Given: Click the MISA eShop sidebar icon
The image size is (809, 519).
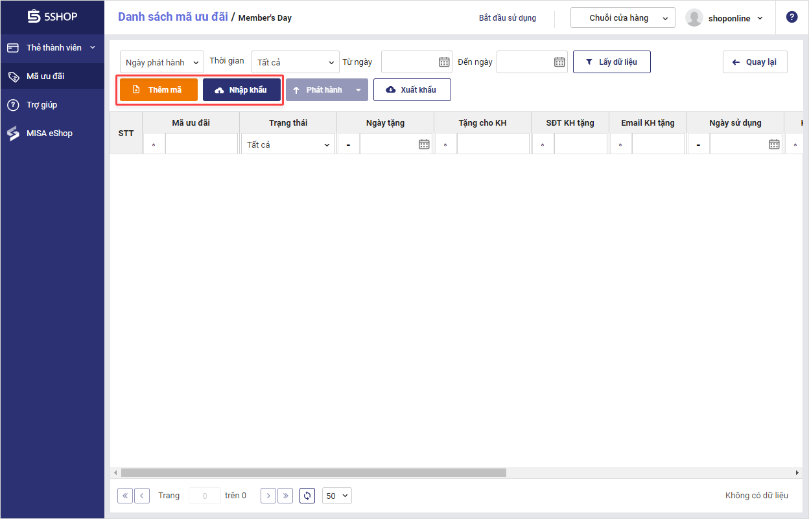Looking at the screenshot, I should 13,133.
